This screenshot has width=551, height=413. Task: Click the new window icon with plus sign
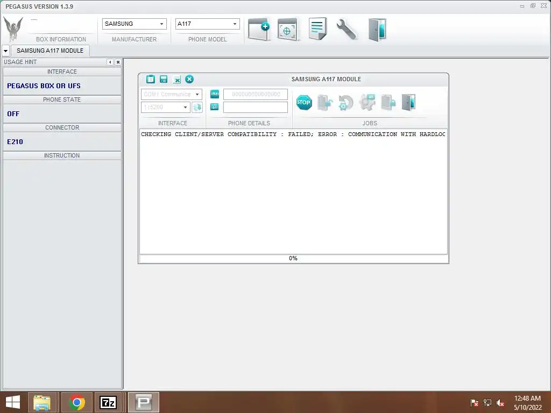click(259, 29)
